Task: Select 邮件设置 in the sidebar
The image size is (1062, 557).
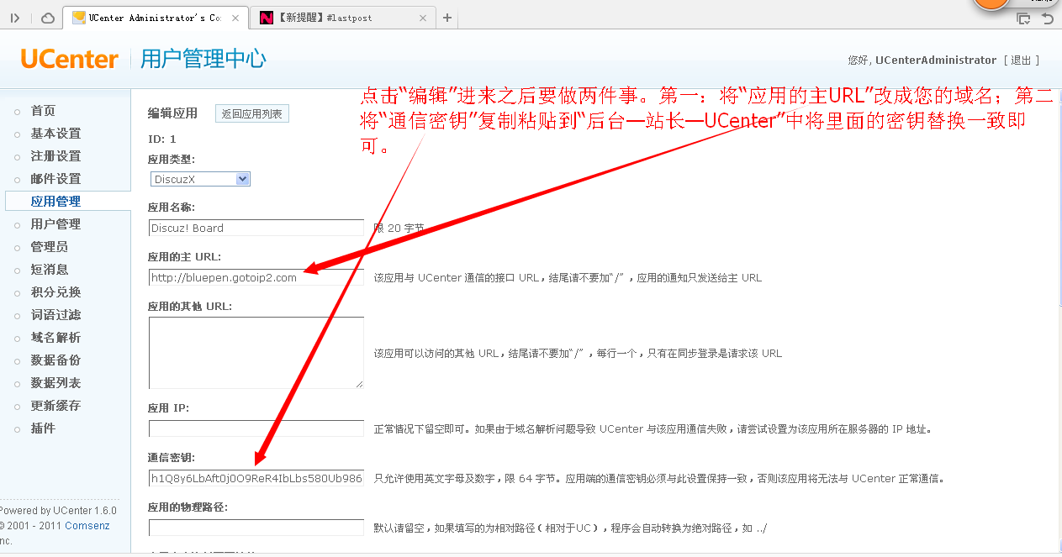Action: click(55, 179)
